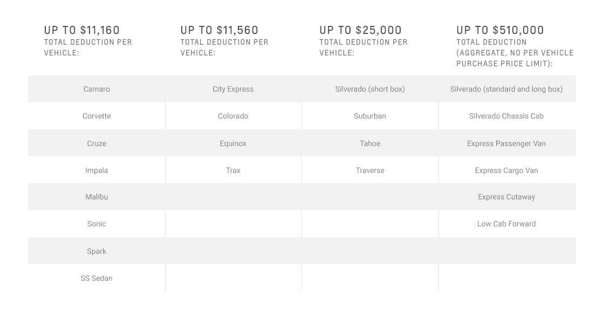This screenshot has height=312, width=604.
Task: Click Express Passenger Van cell
Action: [506, 143]
